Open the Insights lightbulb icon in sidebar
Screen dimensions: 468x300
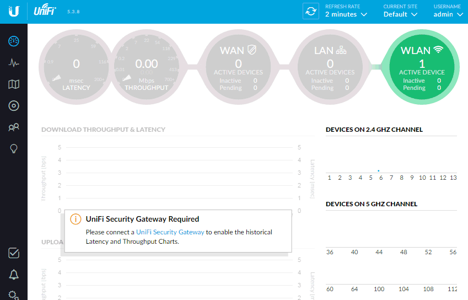(x=14, y=149)
